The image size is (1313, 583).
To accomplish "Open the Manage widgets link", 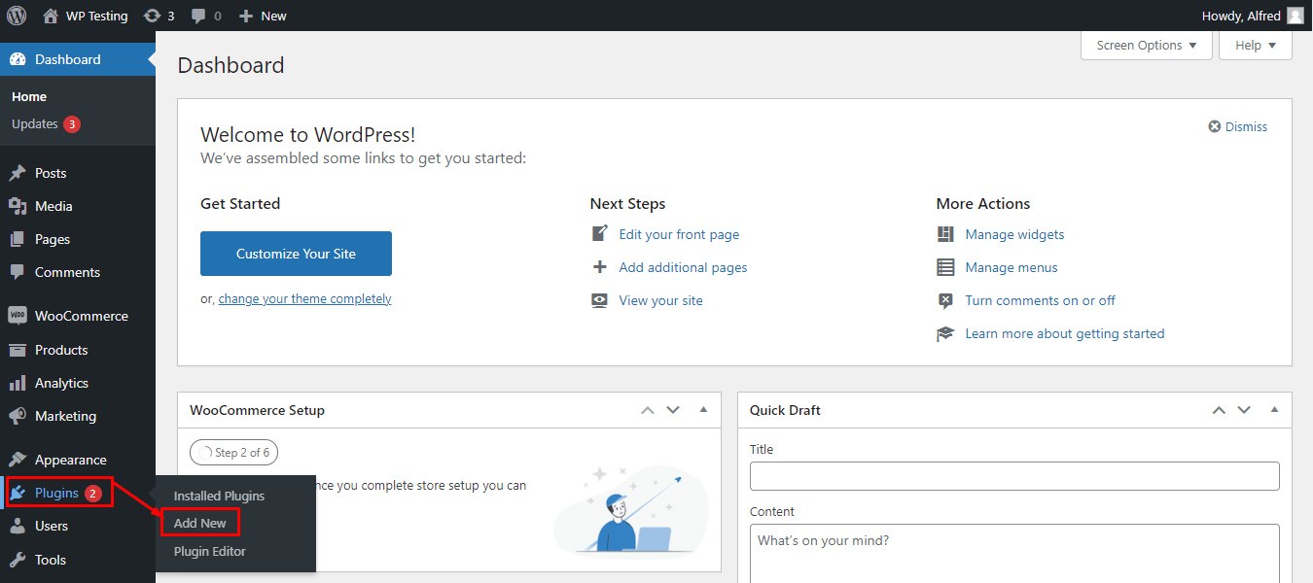I will pyautogui.click(x=1014, y=234).
